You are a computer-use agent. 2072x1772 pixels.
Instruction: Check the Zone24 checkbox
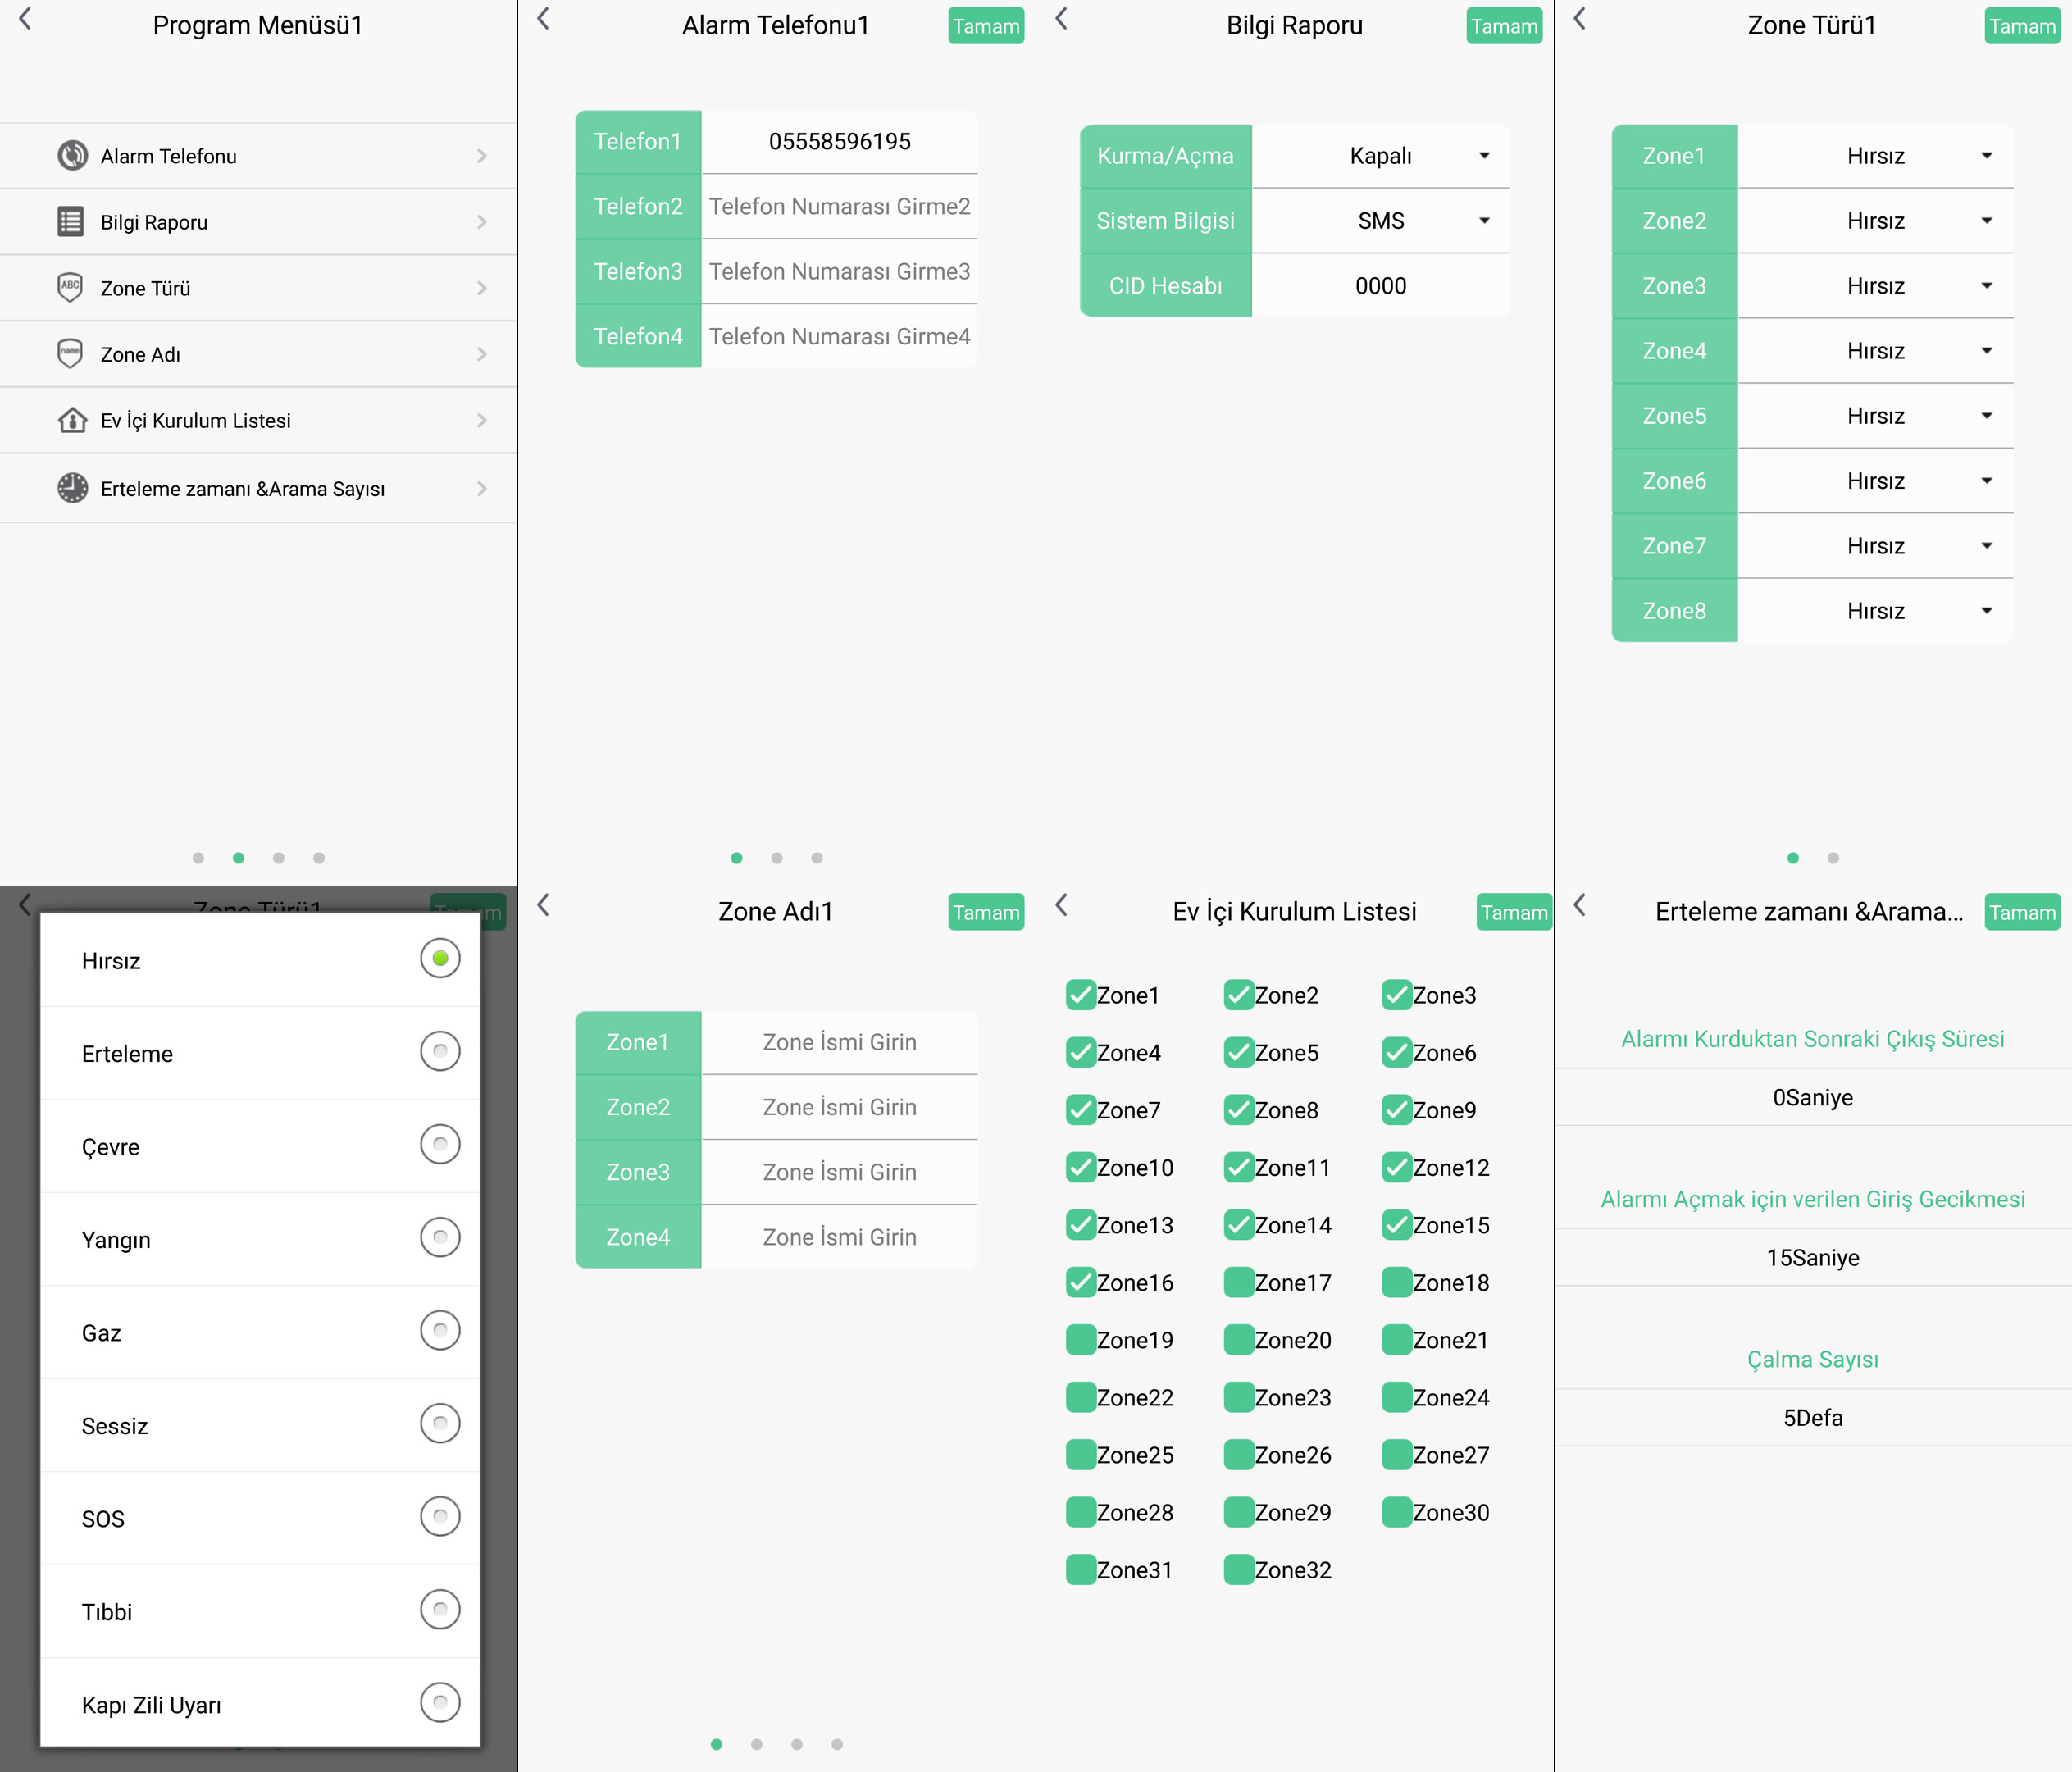click(1397, 1398)
